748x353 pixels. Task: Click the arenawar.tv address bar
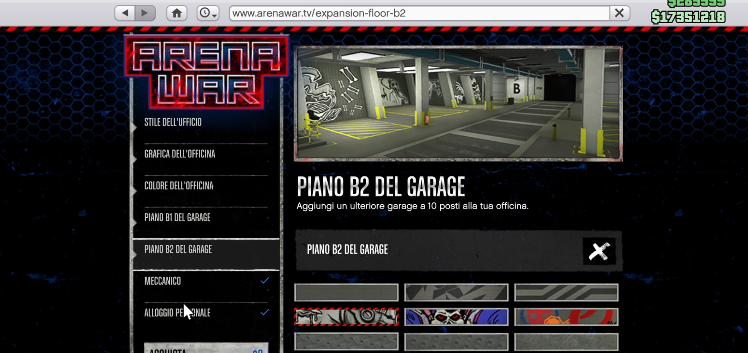(x=419, y=13)
